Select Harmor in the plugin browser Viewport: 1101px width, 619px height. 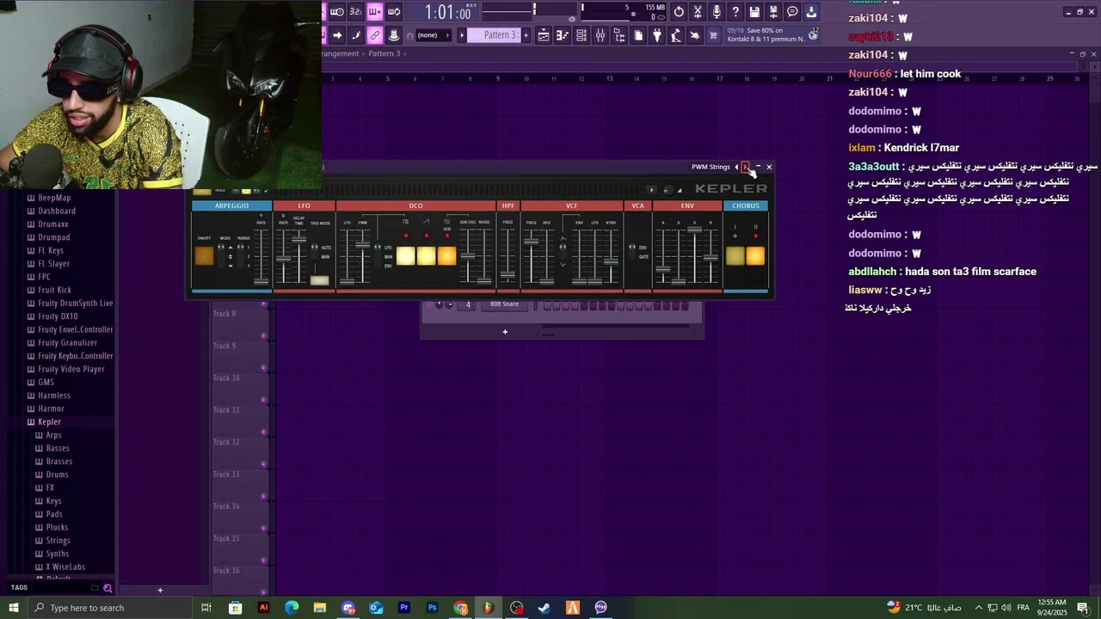[51, 408]
